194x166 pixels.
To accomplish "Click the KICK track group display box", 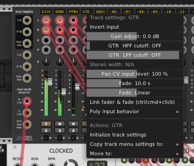I will 46,138.
